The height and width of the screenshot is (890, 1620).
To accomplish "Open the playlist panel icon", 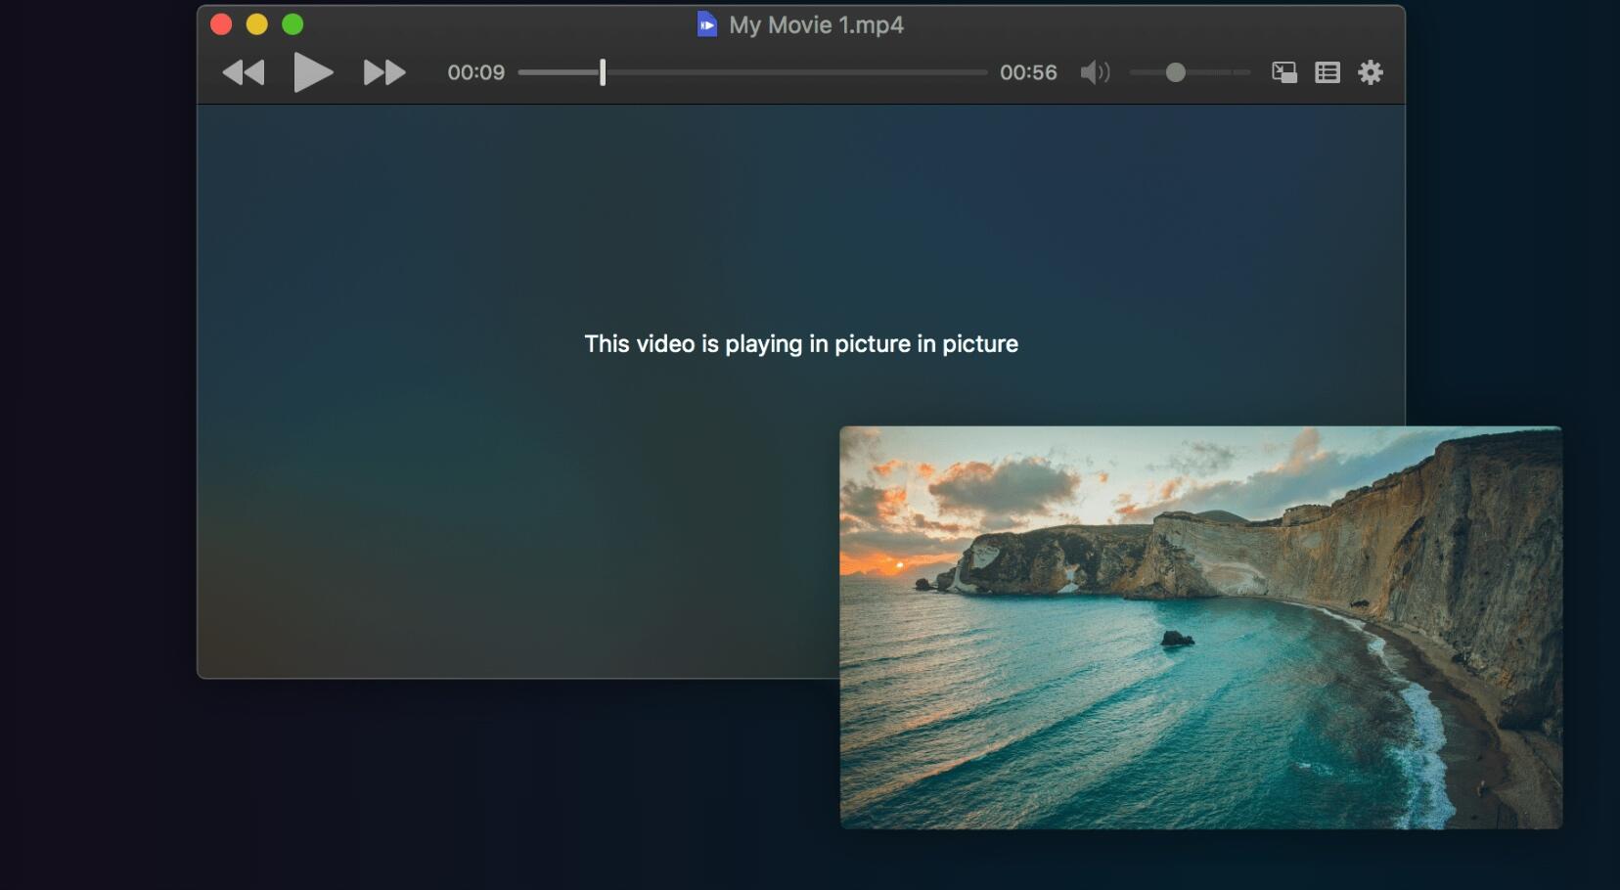I will [x=1327, y=72].
